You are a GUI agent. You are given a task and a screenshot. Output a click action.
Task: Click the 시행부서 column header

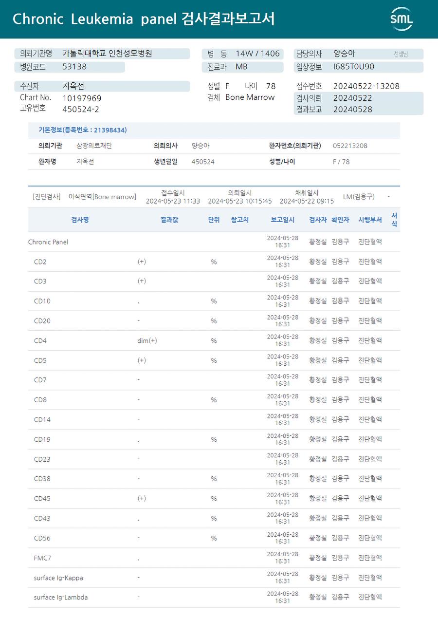click(370, 220)
